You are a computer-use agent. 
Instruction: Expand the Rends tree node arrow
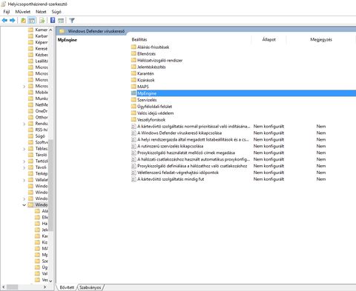(24, 124)
